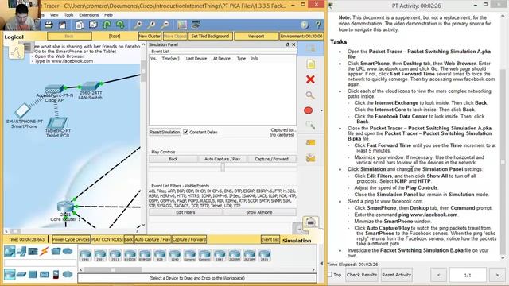Open the View menu
This screenshot has width=509, height=286.
(x=54, y=15)
